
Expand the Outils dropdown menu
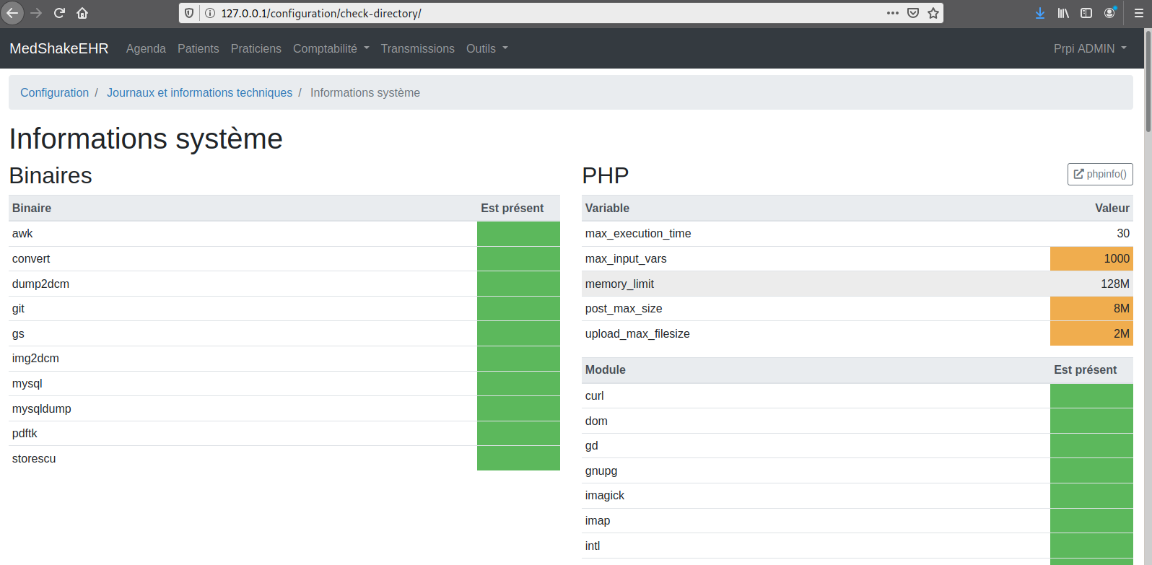click(x=486, y=48)
